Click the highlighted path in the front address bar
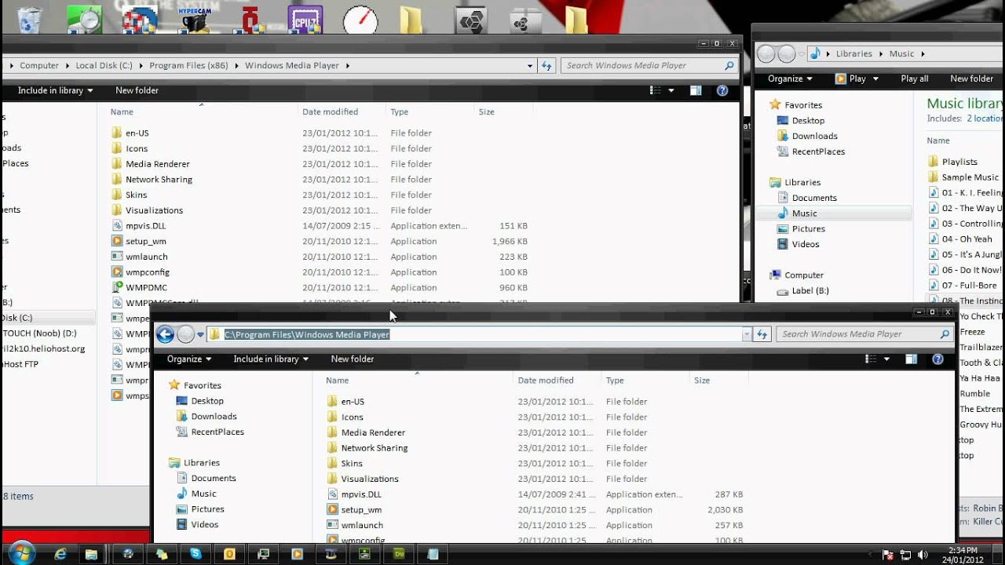 (307, 335)
